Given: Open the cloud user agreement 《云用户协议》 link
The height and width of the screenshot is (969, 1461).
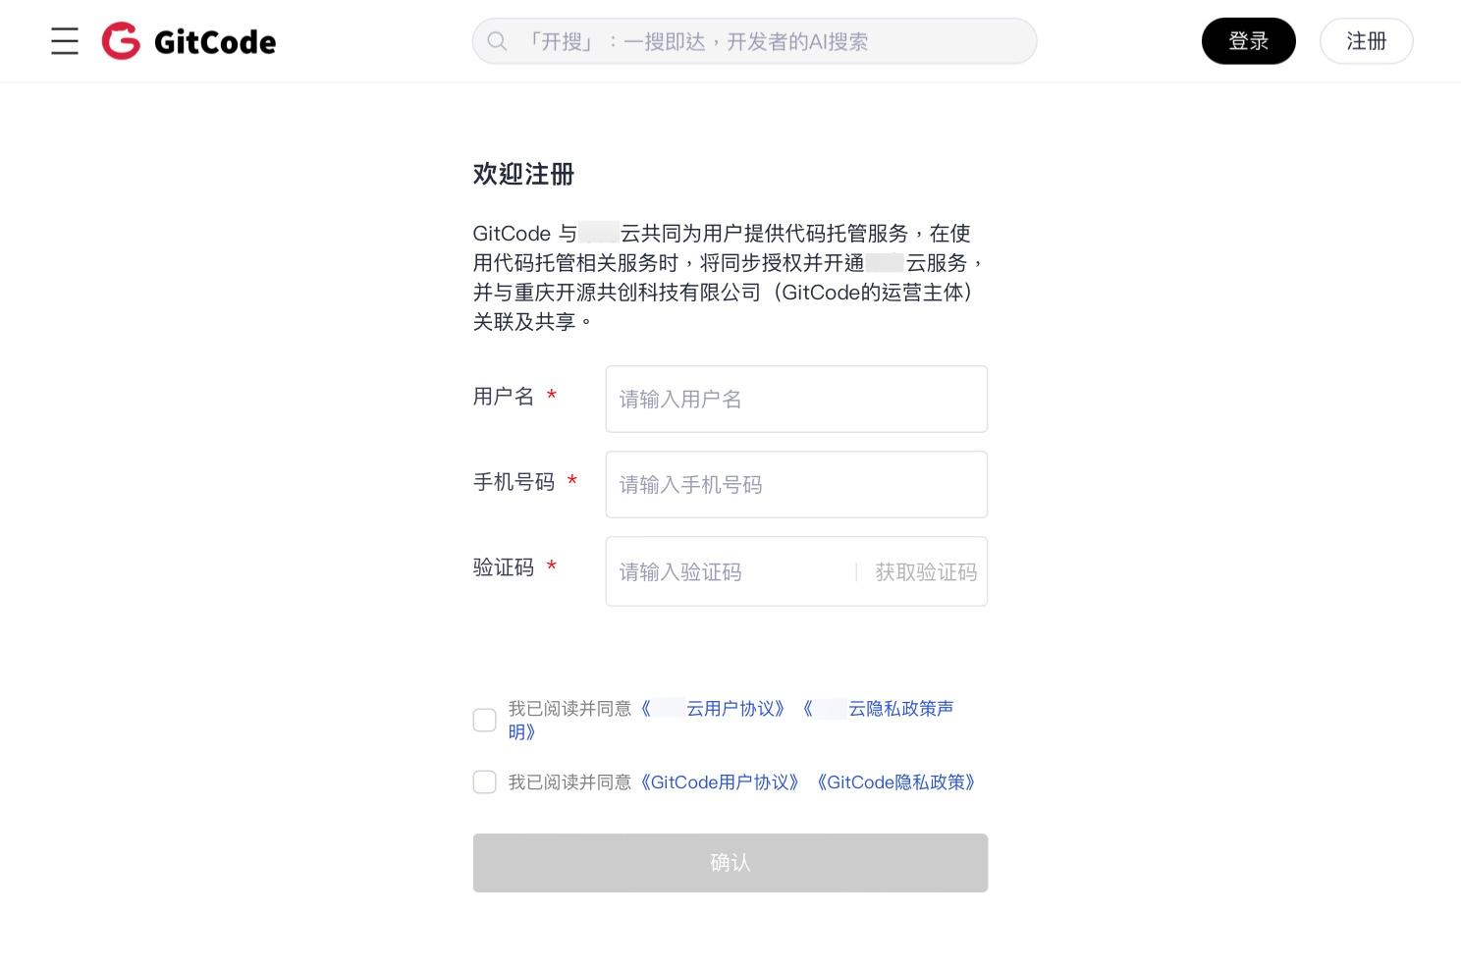Looking at the screenshot, I should pyautogui.click(x=713, y=708).
